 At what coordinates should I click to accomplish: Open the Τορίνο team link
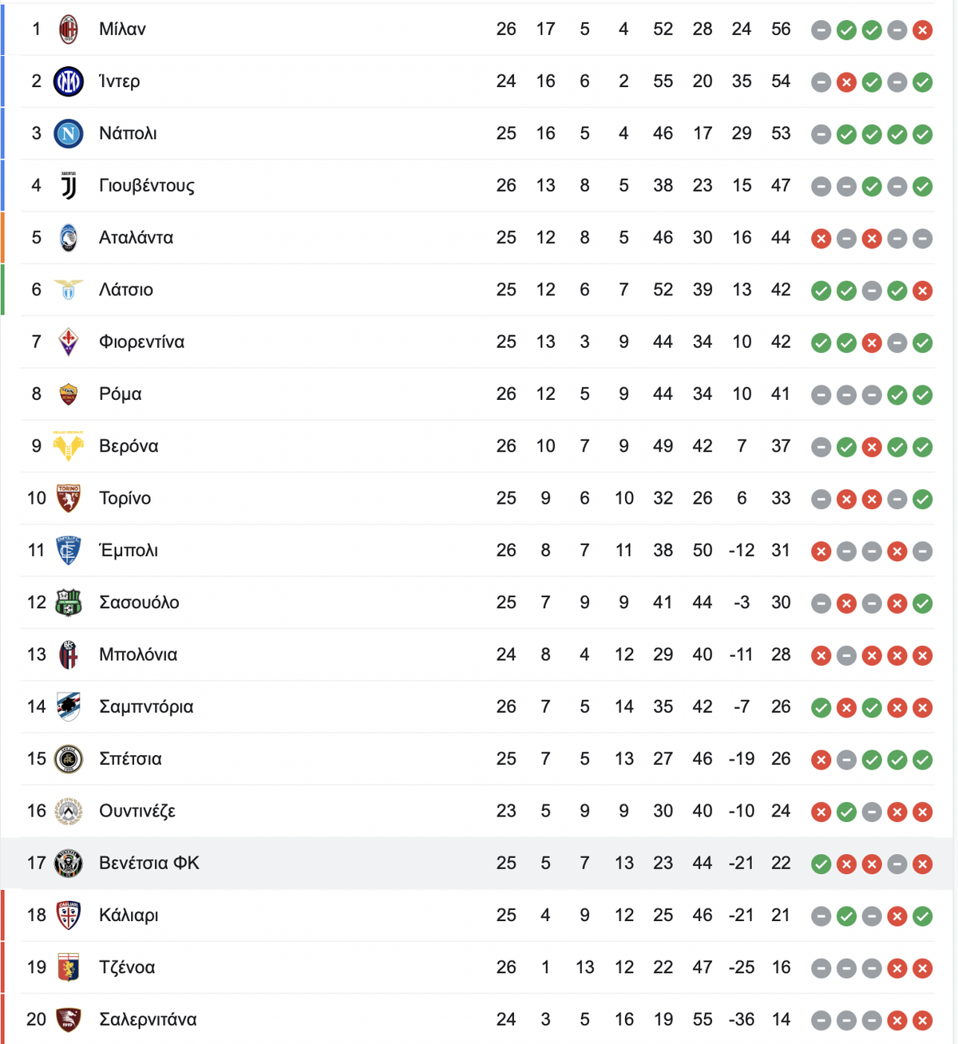point(125,499)
